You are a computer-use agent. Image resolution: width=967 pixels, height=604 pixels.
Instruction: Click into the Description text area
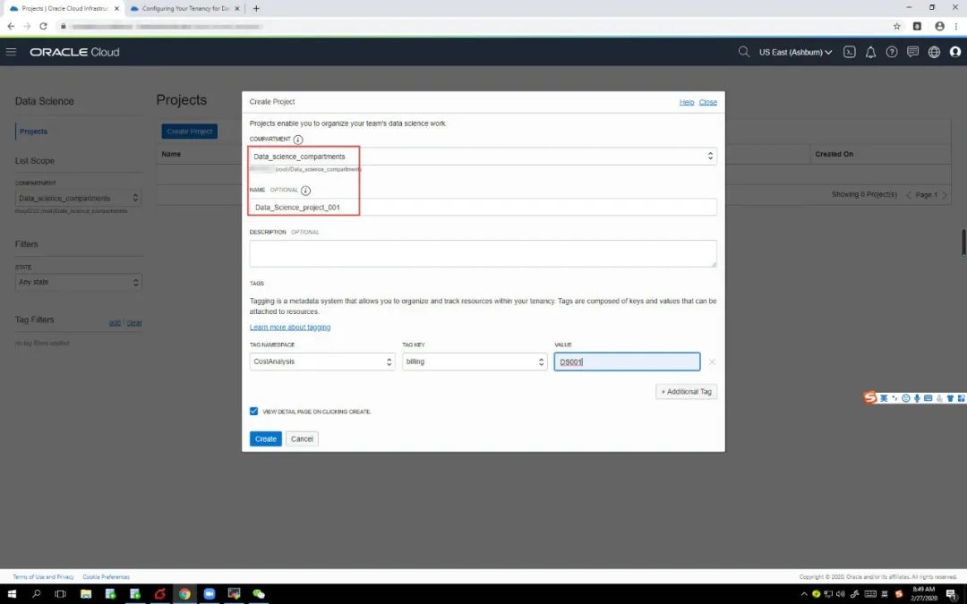(483, 253)
